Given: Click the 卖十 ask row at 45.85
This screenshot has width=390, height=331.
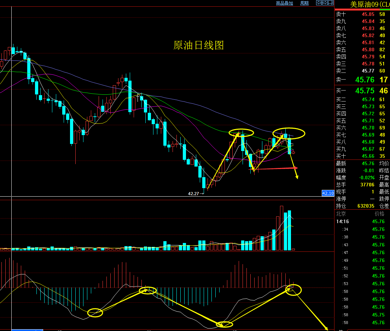Looking at the screenshot, I should pos(368,14).
